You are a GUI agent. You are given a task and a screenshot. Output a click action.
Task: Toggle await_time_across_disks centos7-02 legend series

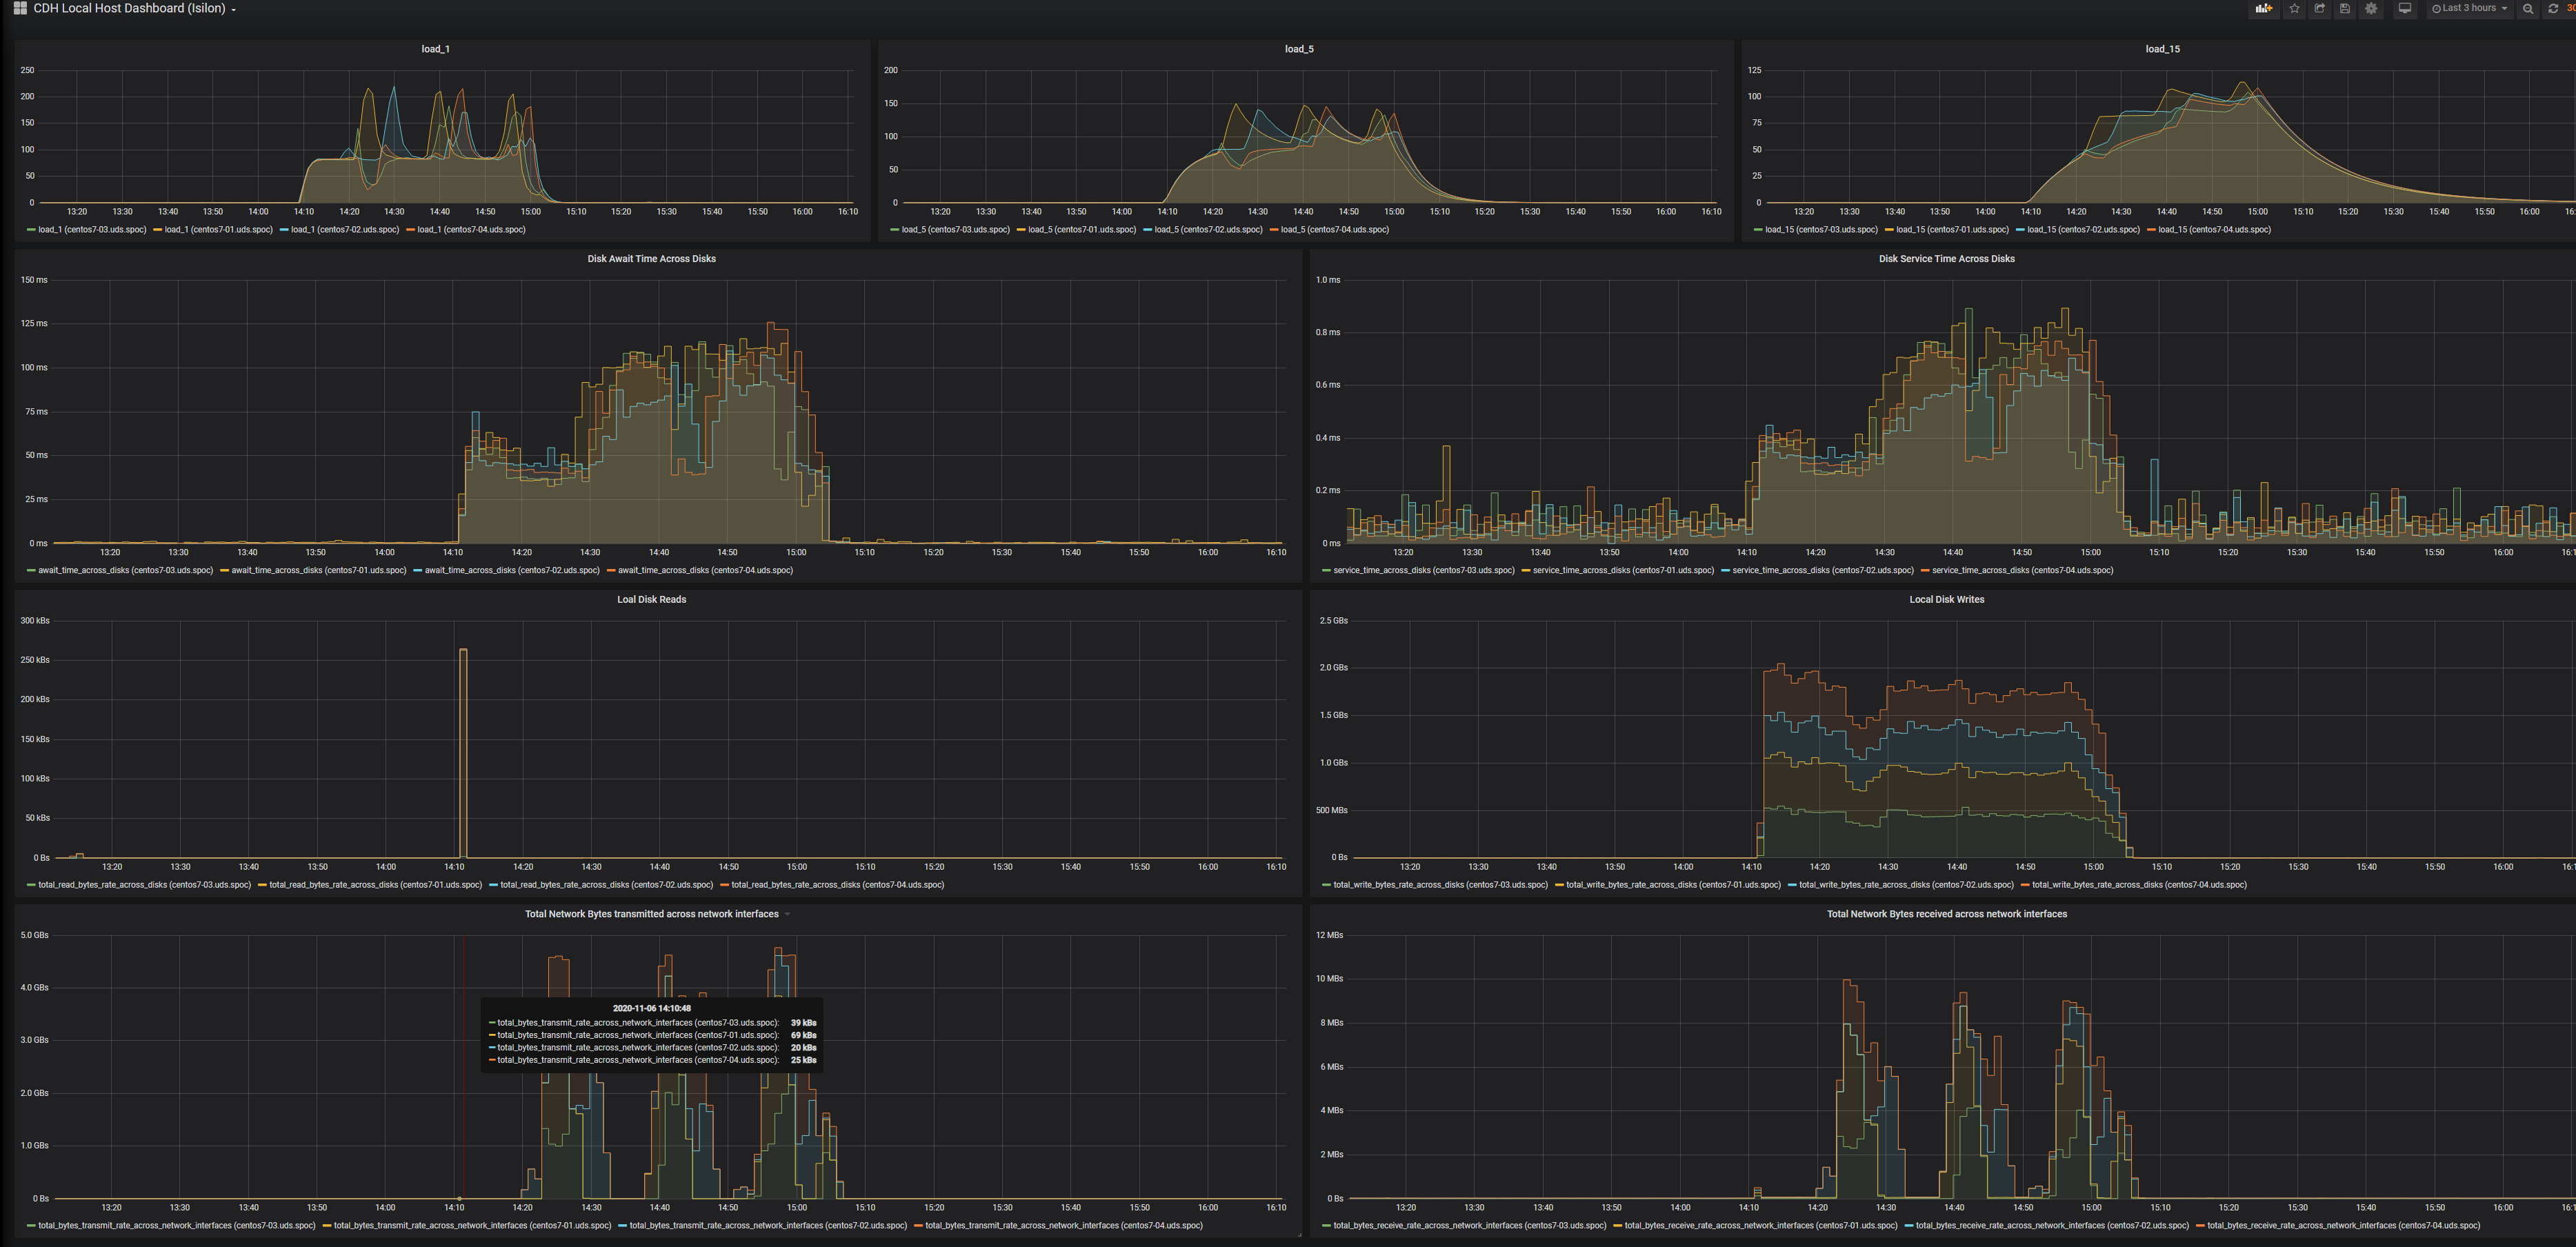(511, 571)
